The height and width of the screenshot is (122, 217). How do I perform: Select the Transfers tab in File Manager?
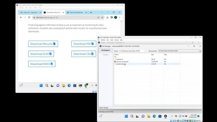(106, 55)
